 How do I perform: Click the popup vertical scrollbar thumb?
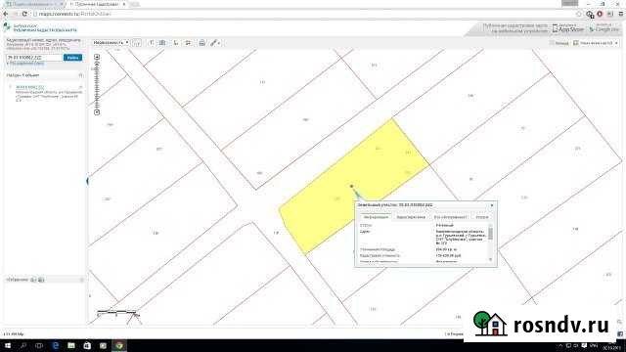(491, 233)
